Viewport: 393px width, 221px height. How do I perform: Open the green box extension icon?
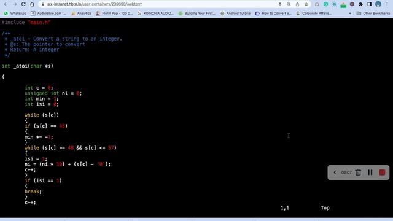click(x=343, y=4)
